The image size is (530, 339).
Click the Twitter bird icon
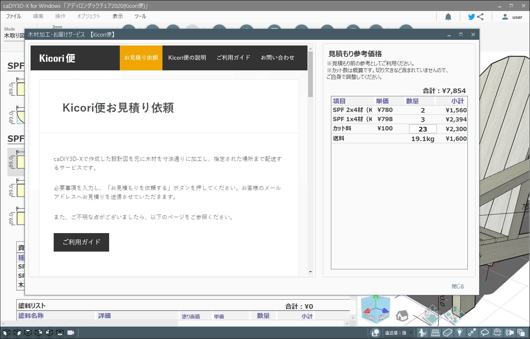(x=471, y=17)
